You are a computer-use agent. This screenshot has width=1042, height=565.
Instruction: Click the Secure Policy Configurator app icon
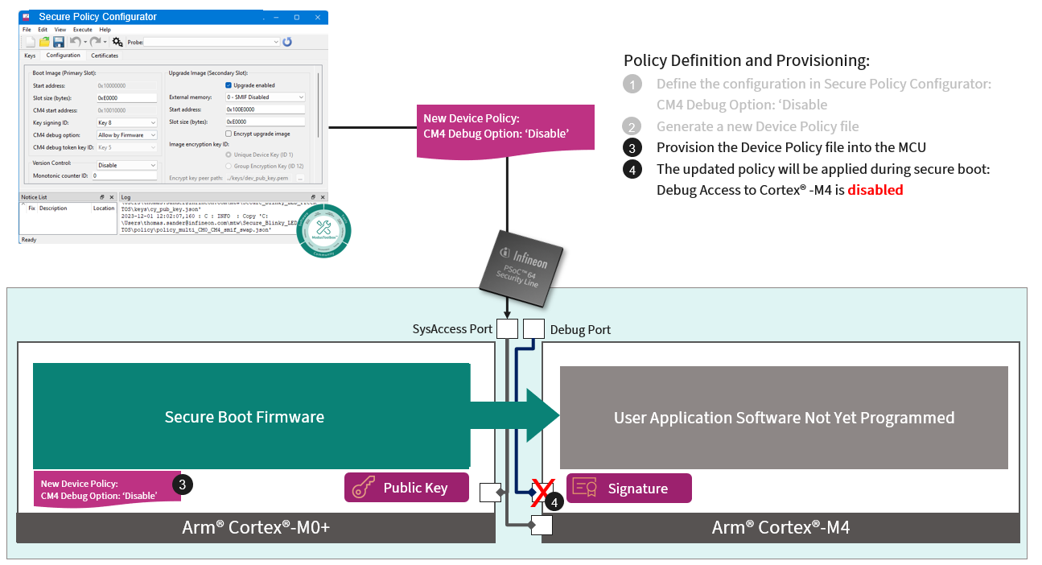[27, 17]
